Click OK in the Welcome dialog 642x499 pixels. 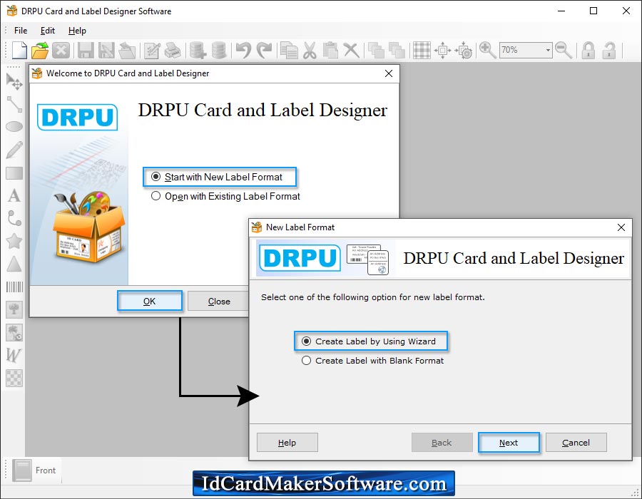[x=150, y=301]
